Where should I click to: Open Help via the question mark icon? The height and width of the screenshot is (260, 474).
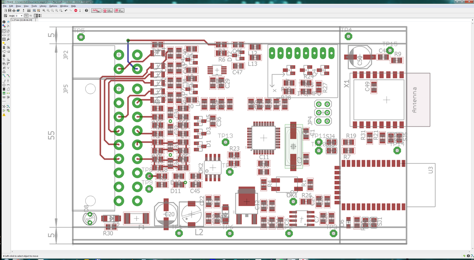86,11
